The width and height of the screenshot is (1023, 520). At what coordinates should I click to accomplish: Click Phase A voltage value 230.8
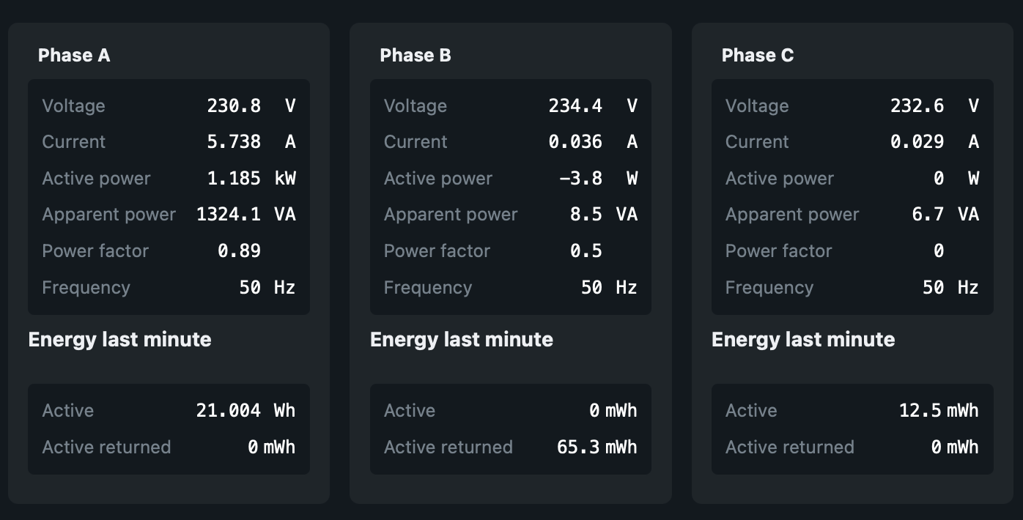pos(234,105)
